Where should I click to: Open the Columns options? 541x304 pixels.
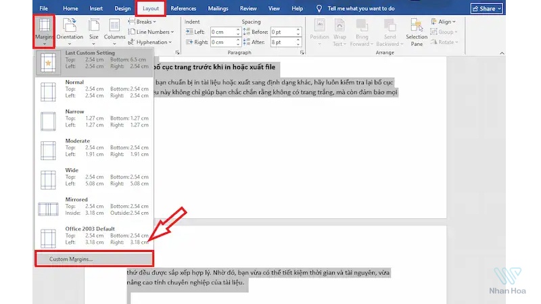[114, 31]
